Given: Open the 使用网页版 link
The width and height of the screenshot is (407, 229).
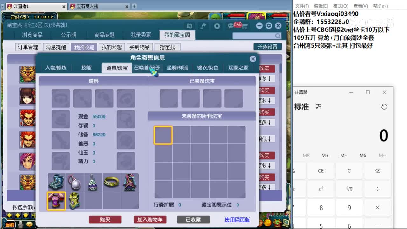Looking at the screenshot, I should pos(237,219).
